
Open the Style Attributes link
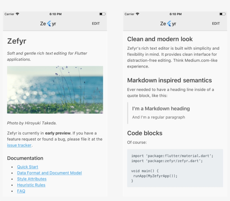point(32,179)
